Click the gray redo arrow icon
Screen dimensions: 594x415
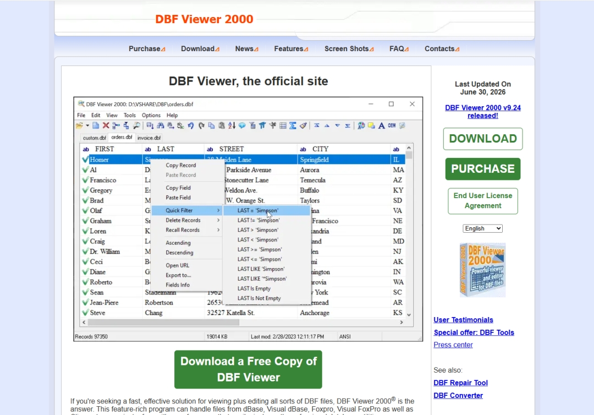coord(201,125)
